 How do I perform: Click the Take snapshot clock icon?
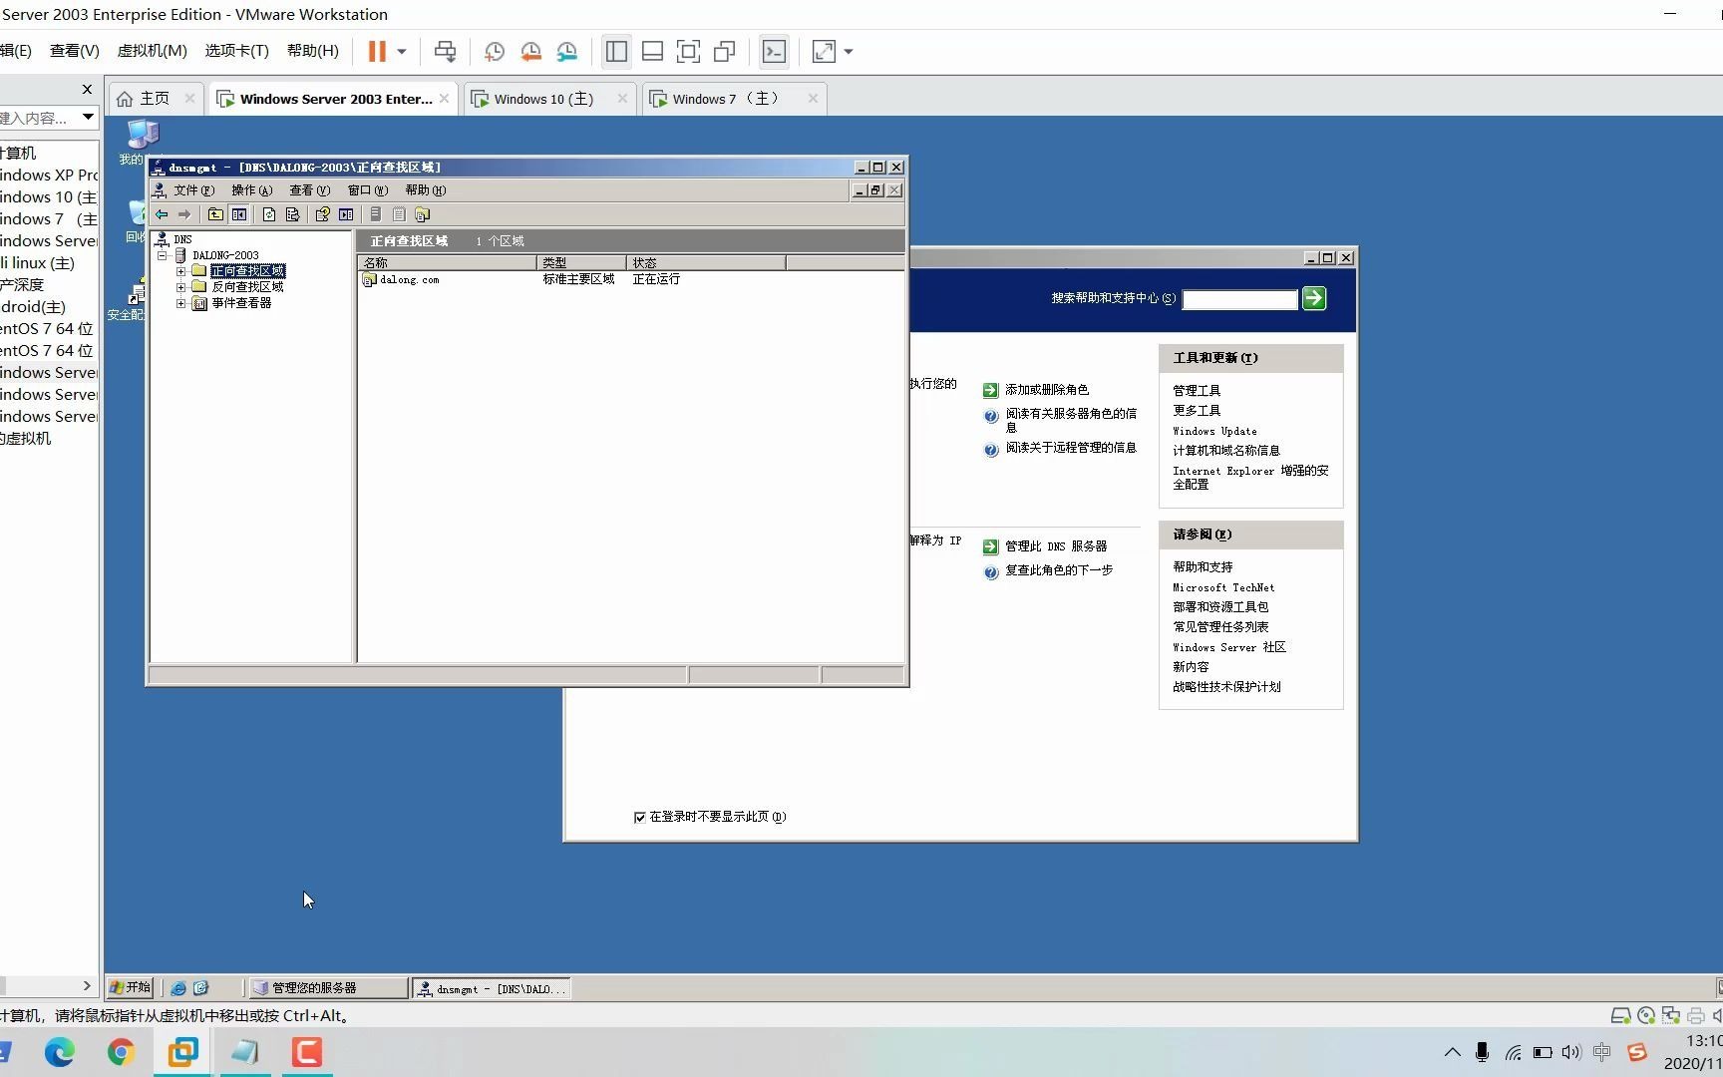[x=494, y=51]
